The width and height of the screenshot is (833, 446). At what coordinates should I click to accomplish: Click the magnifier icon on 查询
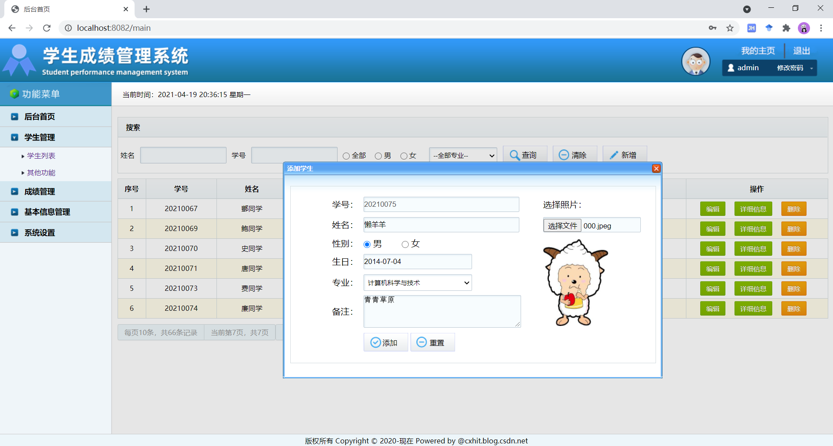515,155
